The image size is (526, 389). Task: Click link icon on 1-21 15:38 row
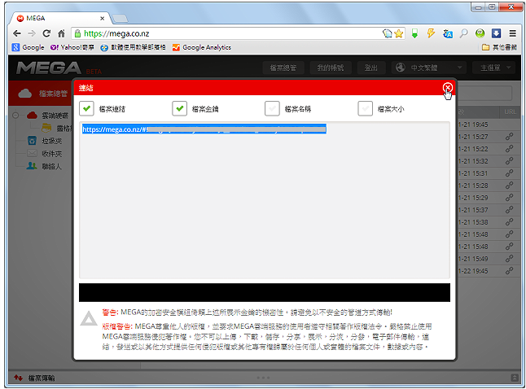(509, 222)
